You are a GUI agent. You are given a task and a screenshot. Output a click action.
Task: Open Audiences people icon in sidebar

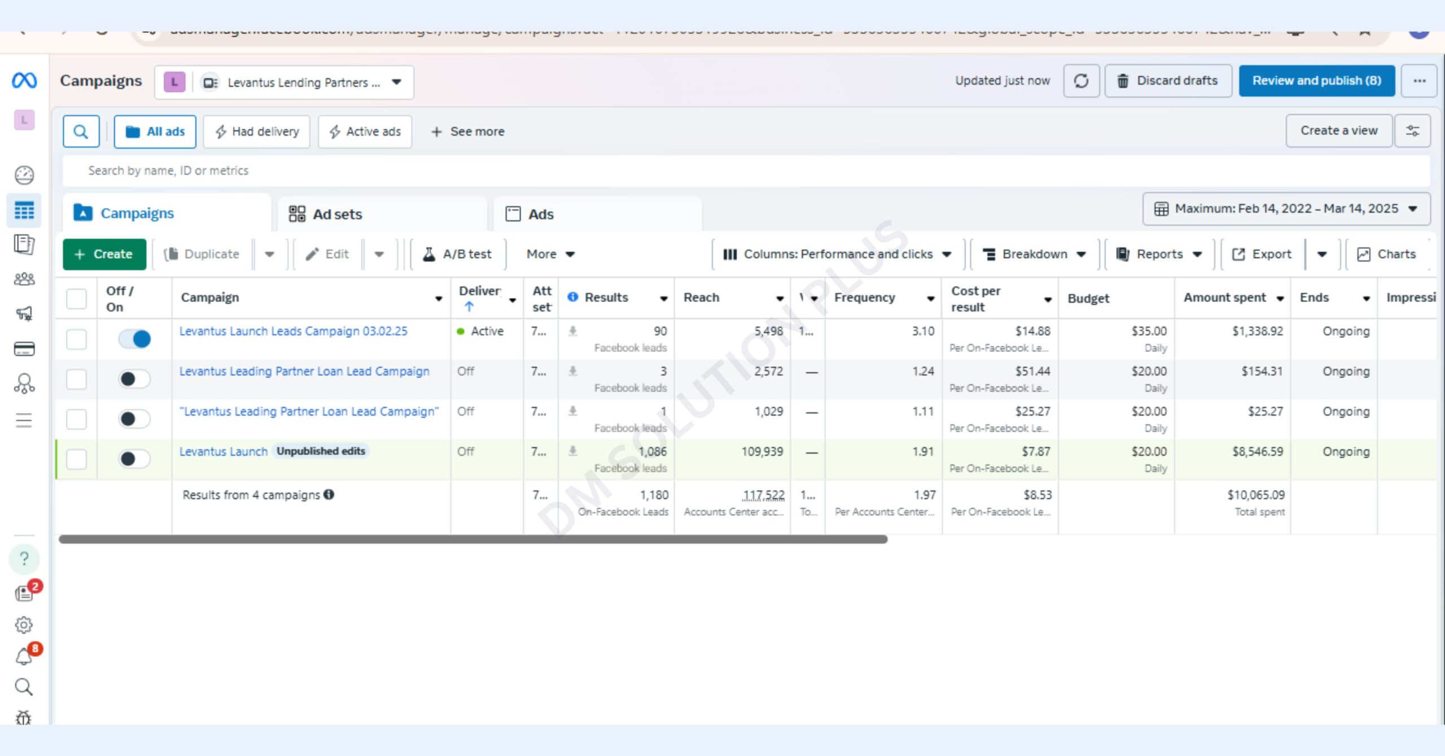[x=24, y=279]
